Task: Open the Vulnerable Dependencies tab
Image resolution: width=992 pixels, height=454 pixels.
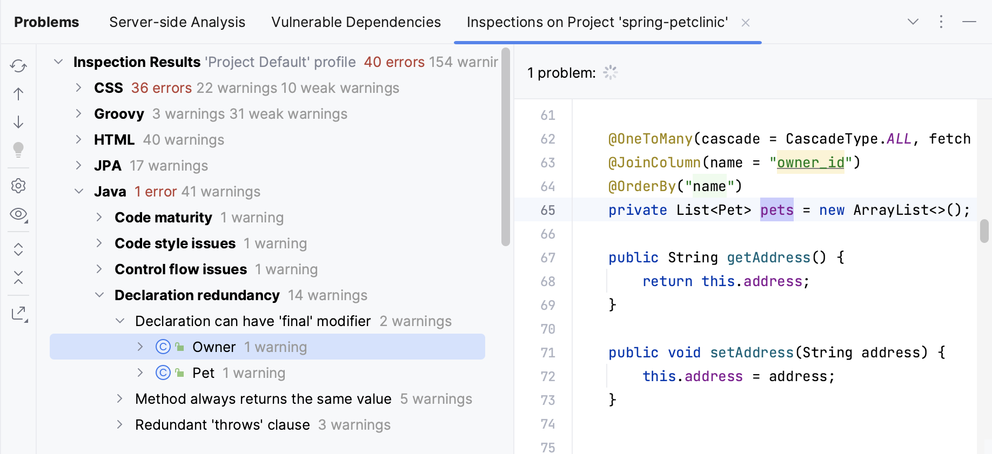Action: tap(356, 22)
